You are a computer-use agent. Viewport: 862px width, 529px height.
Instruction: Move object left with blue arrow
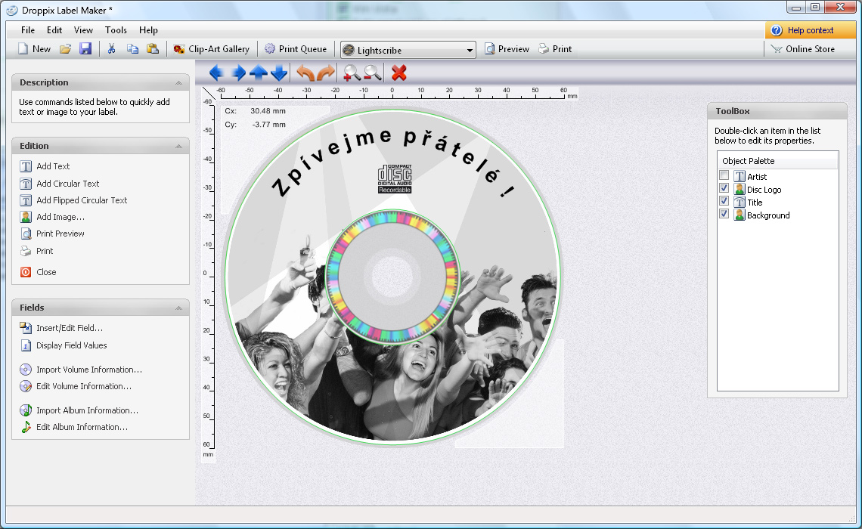pyautogui.click(x=216, y=73)
